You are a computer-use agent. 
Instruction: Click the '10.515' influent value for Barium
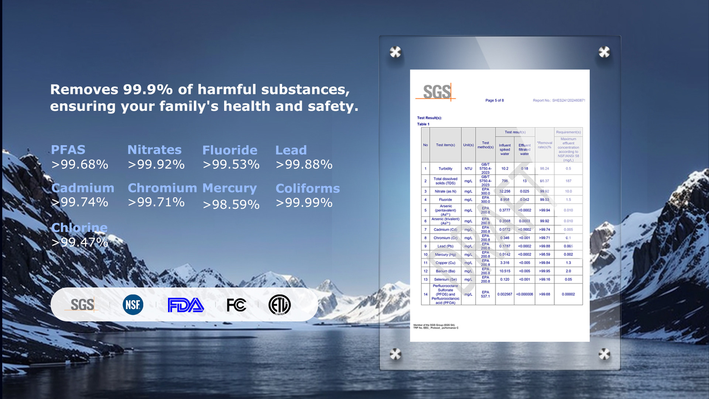pyautogui.click(x=505, y=271)
